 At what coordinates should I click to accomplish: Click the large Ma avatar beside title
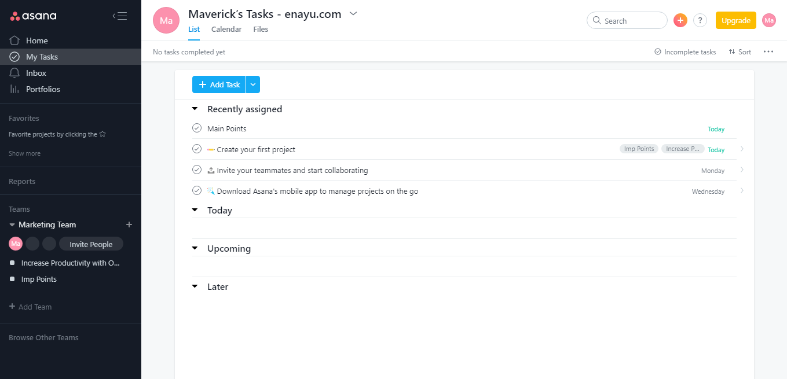166,20
